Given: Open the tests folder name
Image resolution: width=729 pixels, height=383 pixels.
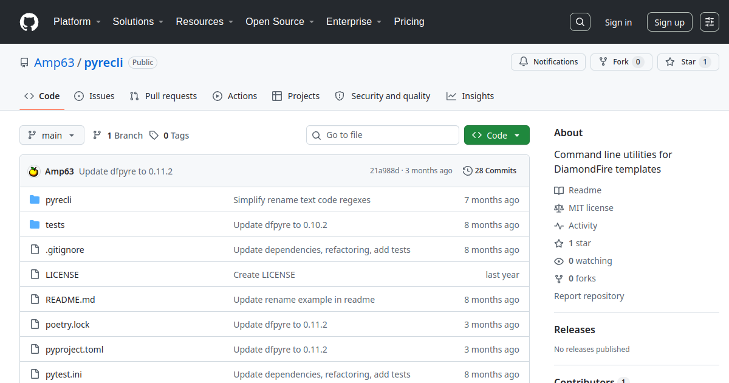Looking at the screenshot, I should pos(55,225).
